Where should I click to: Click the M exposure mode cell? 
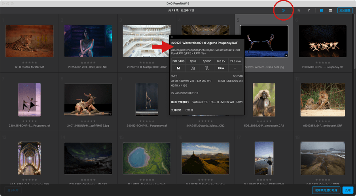(178, 68)
